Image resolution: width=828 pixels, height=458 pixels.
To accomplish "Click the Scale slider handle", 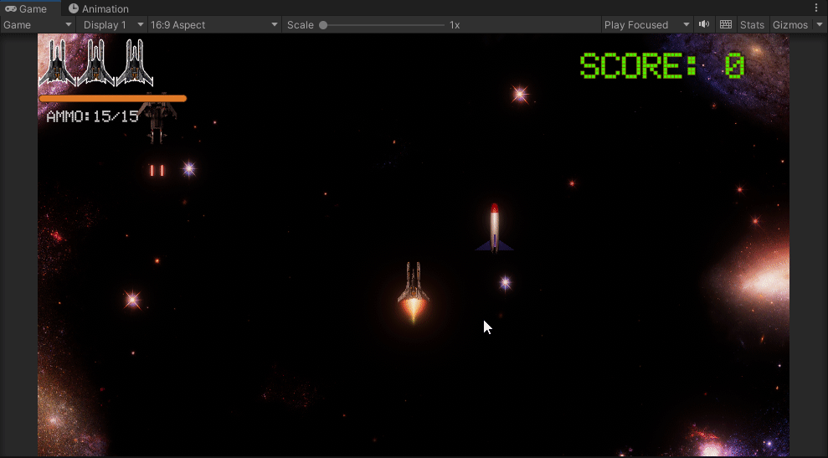I will coord(323,25).
